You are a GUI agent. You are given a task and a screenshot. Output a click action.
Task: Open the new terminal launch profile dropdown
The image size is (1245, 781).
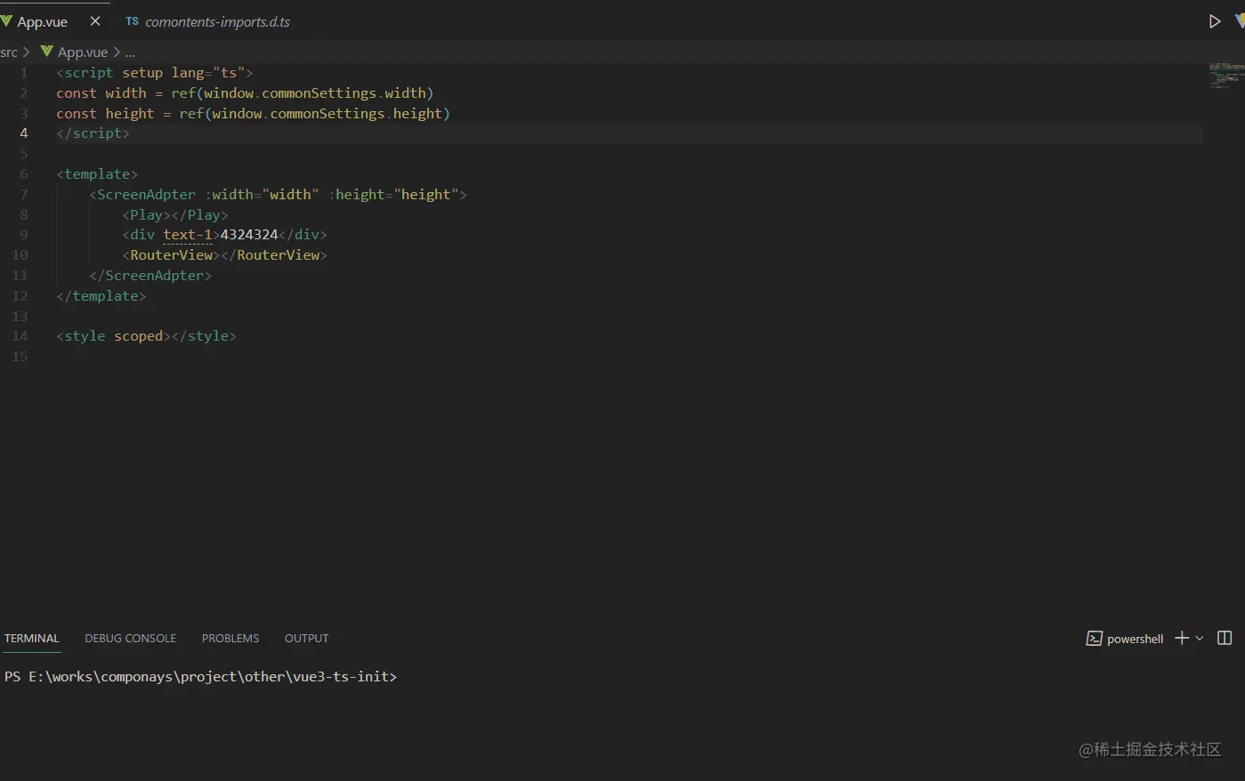tap(1200, 639)
